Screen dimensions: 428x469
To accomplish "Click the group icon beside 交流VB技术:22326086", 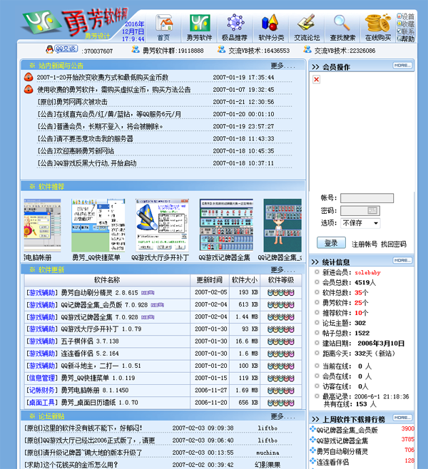I will coord(307,49).
